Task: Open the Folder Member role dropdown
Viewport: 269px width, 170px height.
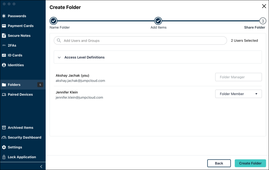Action: pyautogui.click(x=238, y=94)
